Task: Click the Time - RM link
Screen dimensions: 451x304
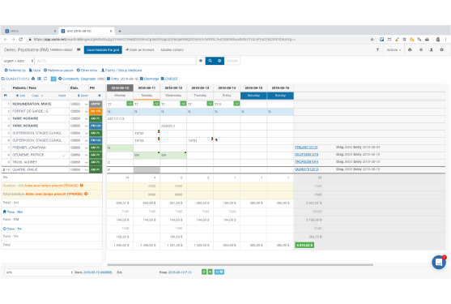Action: point(13,212)
